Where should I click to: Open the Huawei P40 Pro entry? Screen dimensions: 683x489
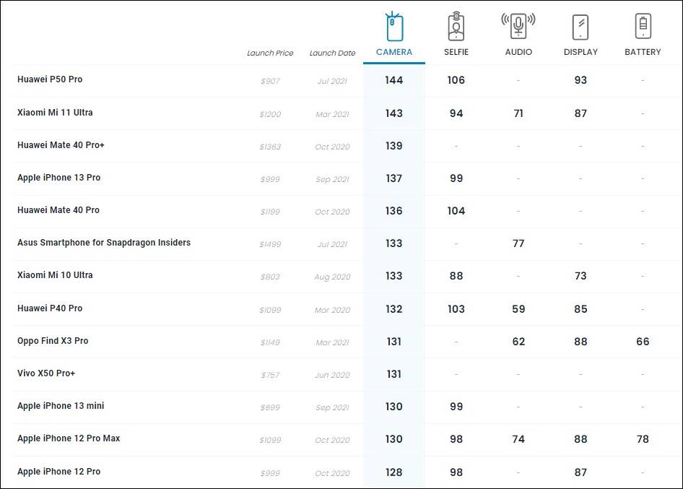tap(50, 308)
